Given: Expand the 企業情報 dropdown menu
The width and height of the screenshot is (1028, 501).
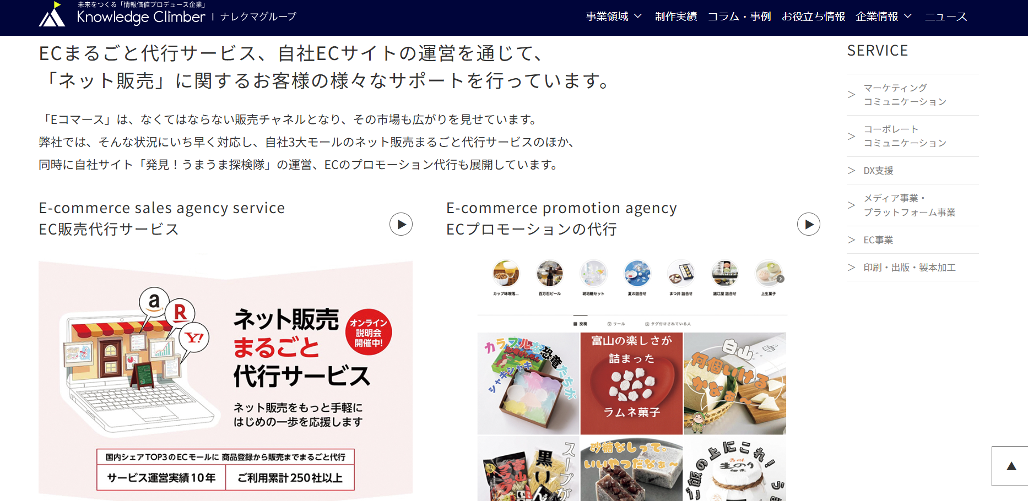Looking at the screenshot, I should click(884, 17).
